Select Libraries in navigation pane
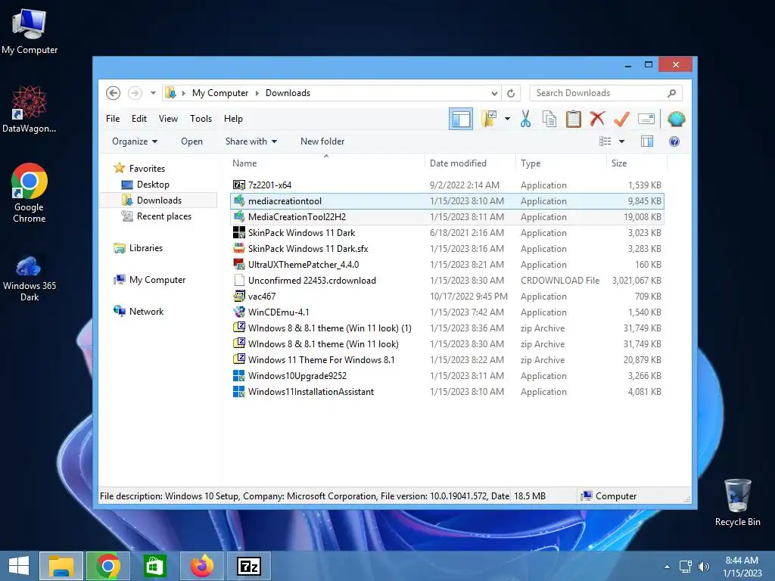The height and width of the screenshot is (581, 775). [x=146, y=248]
